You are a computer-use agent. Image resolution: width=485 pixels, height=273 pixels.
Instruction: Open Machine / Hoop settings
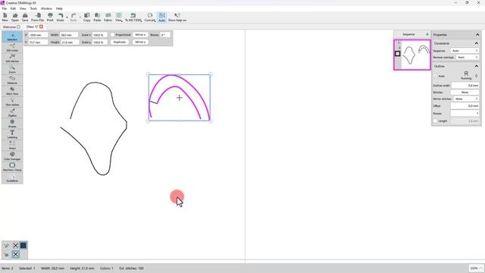coord(12,167)
